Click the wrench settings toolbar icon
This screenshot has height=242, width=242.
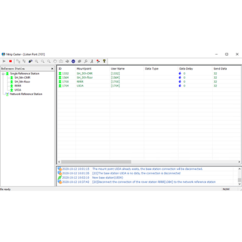pos(86,61)
